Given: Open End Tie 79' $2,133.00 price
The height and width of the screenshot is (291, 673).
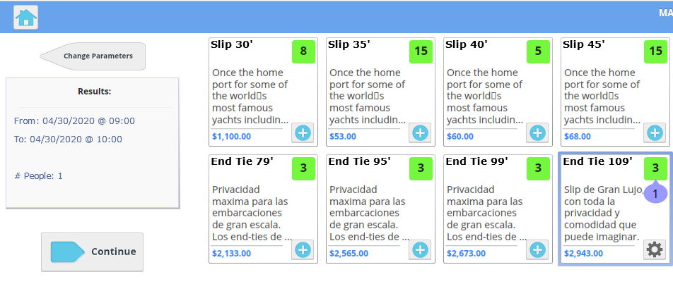Looking at the screenshot, I should (x=231, y=254).
